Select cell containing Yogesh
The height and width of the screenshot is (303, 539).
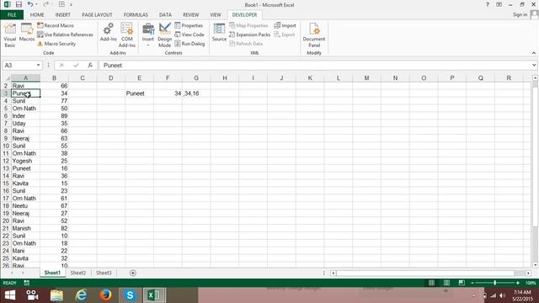[x=25, y=161]
